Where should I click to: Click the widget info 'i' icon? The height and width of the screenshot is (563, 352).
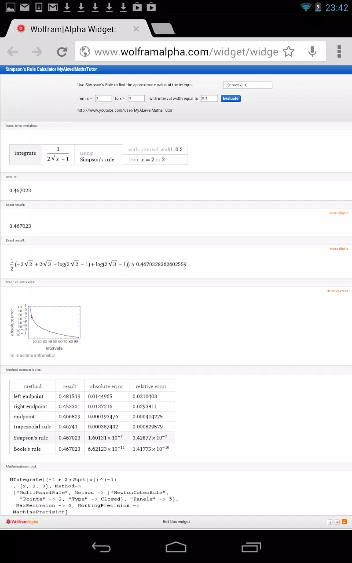coord(330,522)
